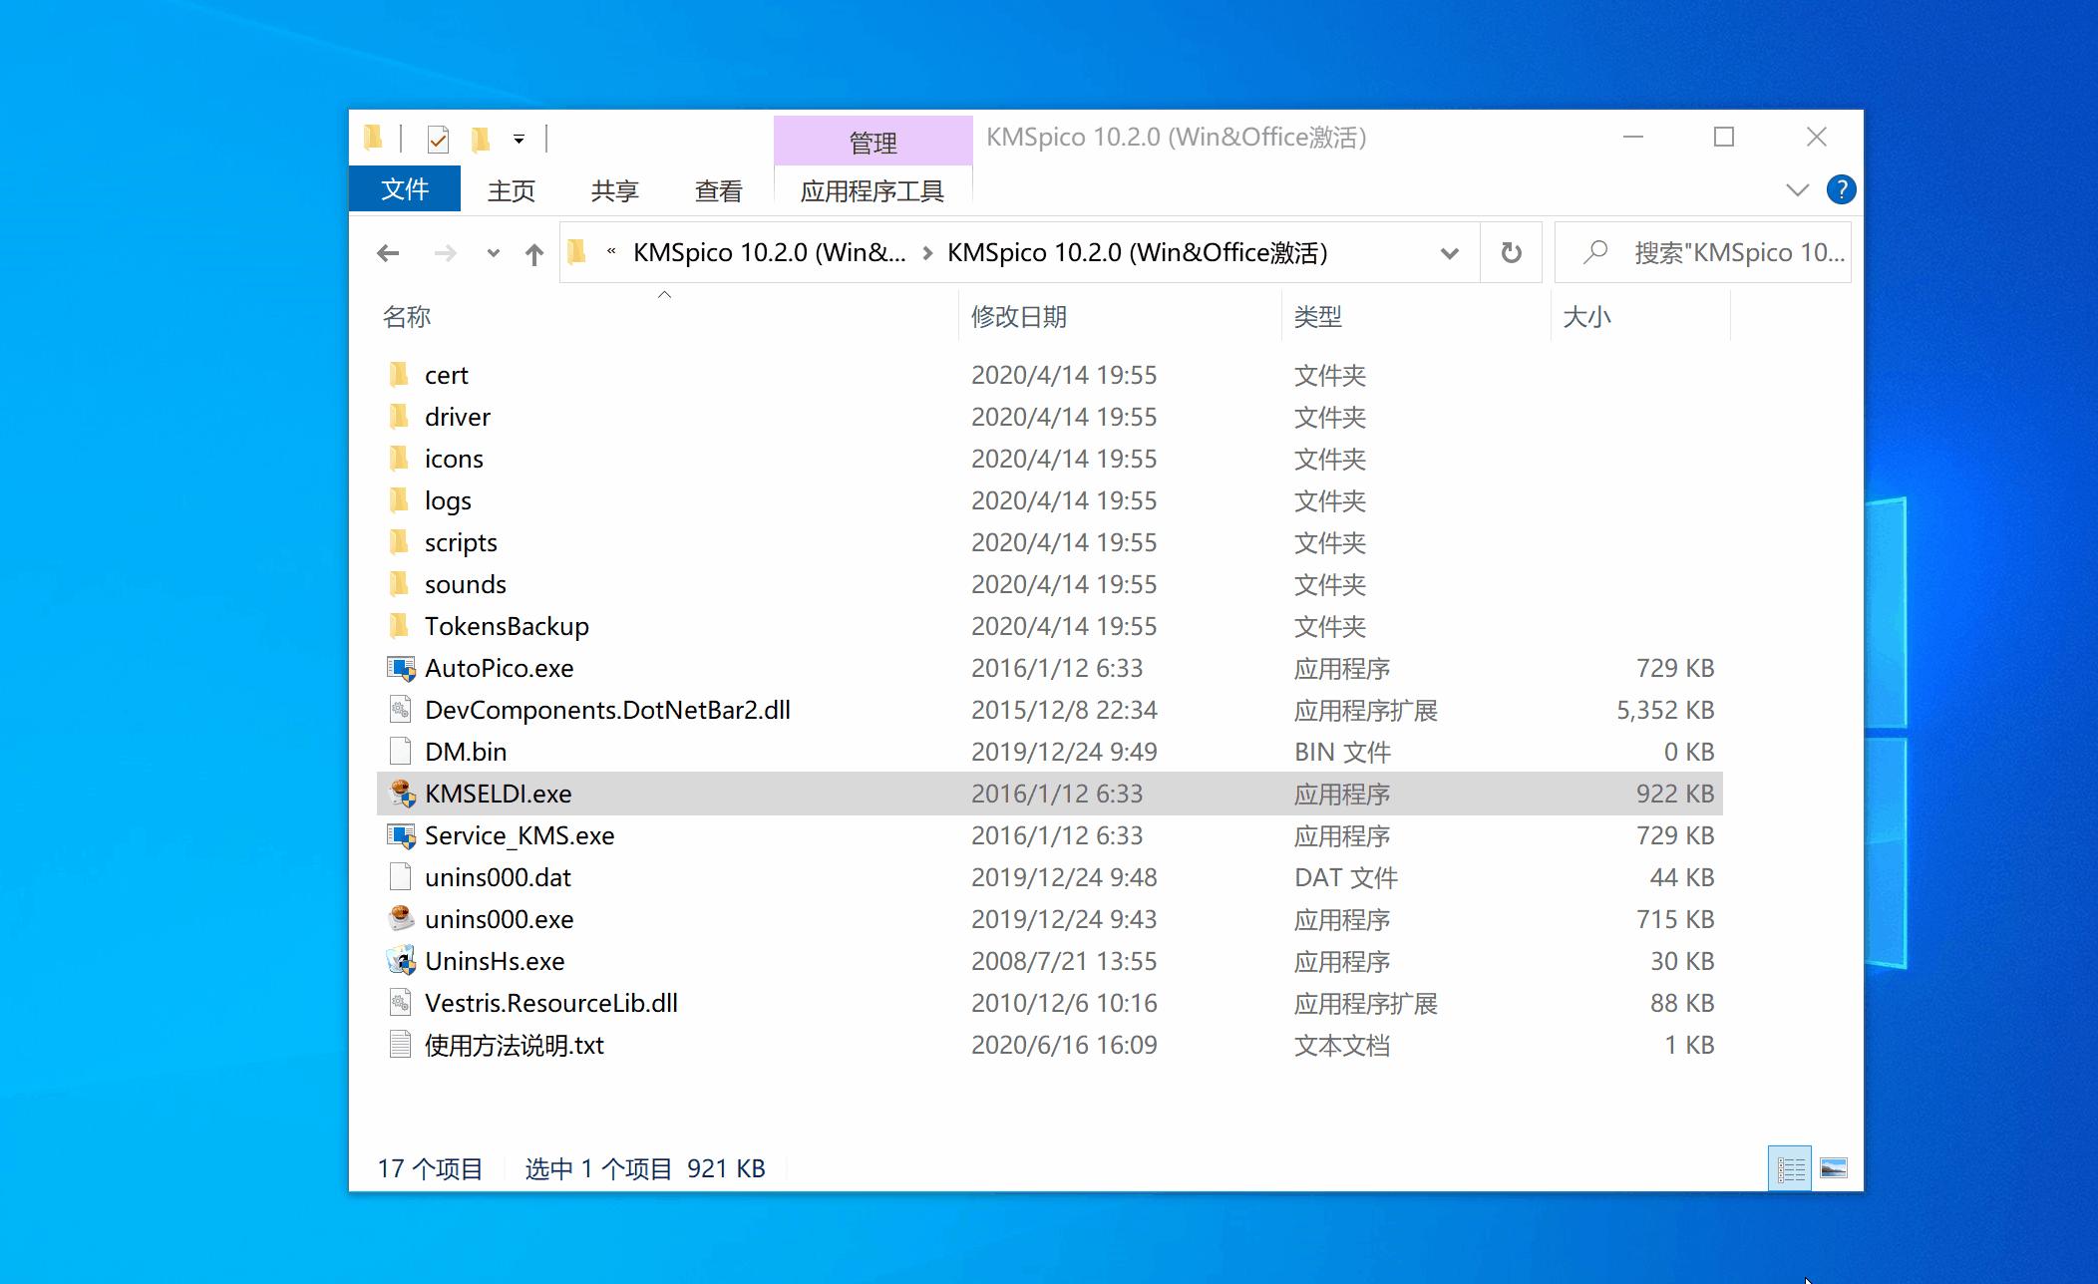Switch to details view
This screenshot has width=2098, height=1284.
[x=1790, y=1166]
